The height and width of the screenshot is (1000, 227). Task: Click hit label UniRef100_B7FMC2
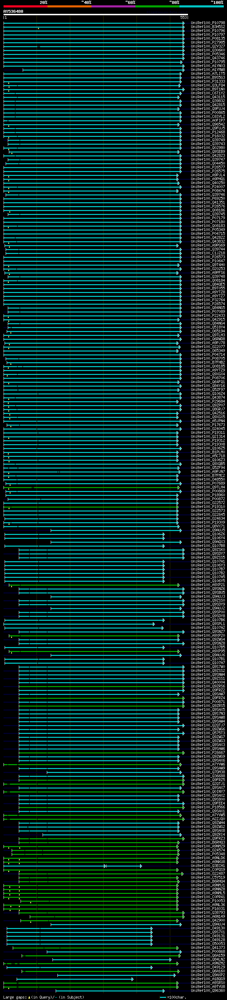208,475
